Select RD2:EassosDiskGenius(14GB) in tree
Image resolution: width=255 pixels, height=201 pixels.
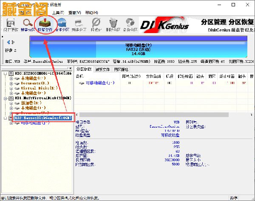click(43, 118)
